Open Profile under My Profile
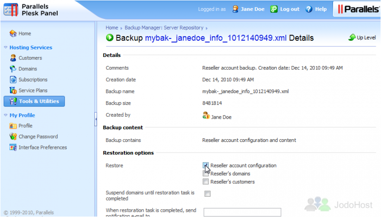Screen dimensions: 381x217 (x=26, y=126)
